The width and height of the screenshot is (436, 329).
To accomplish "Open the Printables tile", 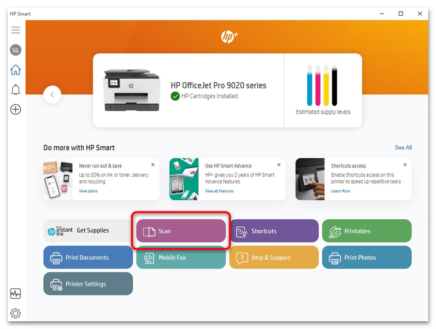I will click(x=367, y=231).
